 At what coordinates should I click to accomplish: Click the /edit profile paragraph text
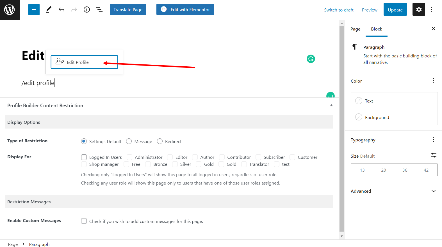38,83
